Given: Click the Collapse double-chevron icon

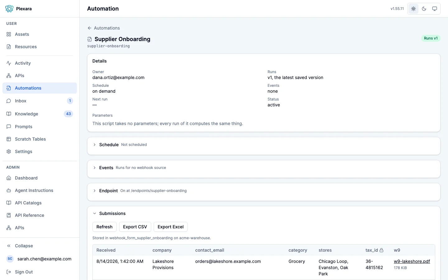Looking at the screenshot, I should tap(9, 246).
